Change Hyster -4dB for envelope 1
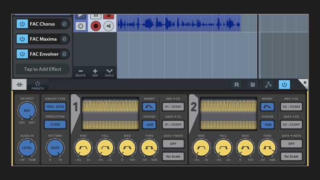Screen dimensions: 320x180 [149, 125]
